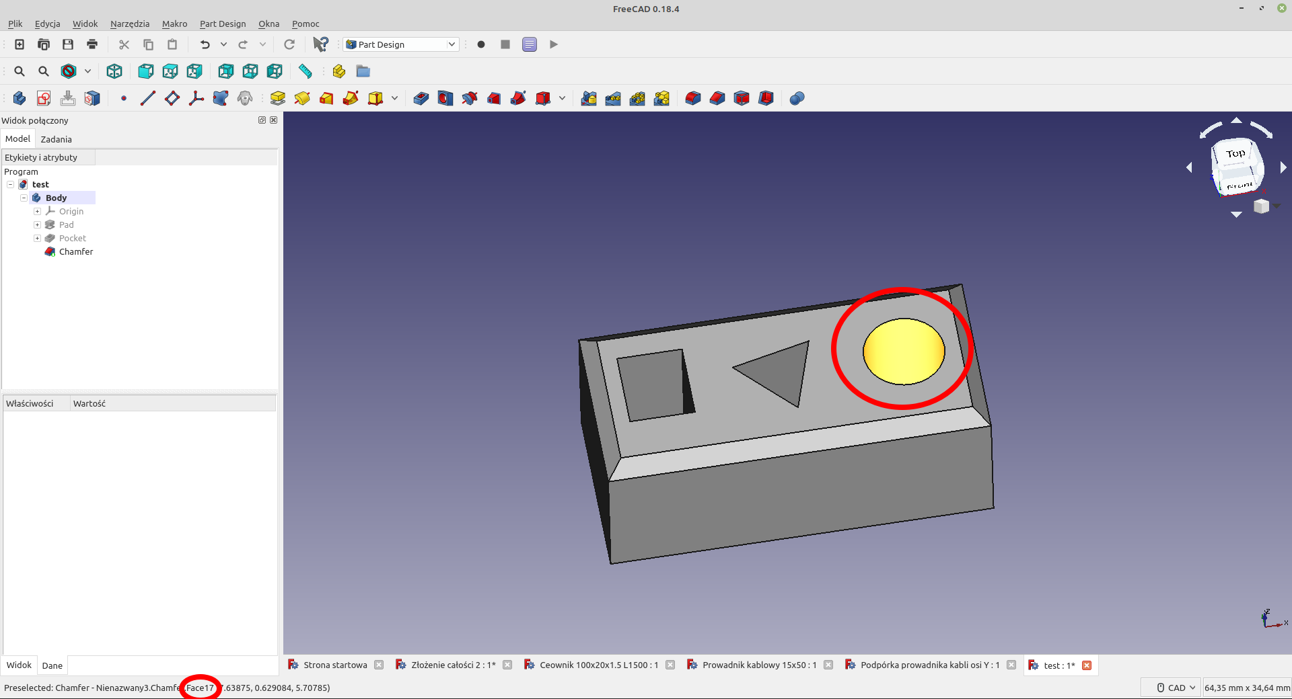The height and width of the screenshot is (699, 1292).
Task: Switch to the Widok properties tab
Action: (x=19, y=665)
